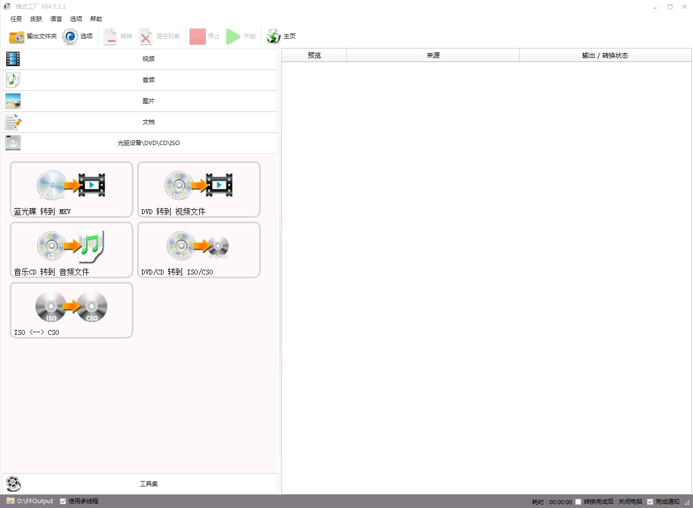Select 蓝光碟 转到 MKV conversion
This screenshot has width=693, height=508.
tap(71, 189)
